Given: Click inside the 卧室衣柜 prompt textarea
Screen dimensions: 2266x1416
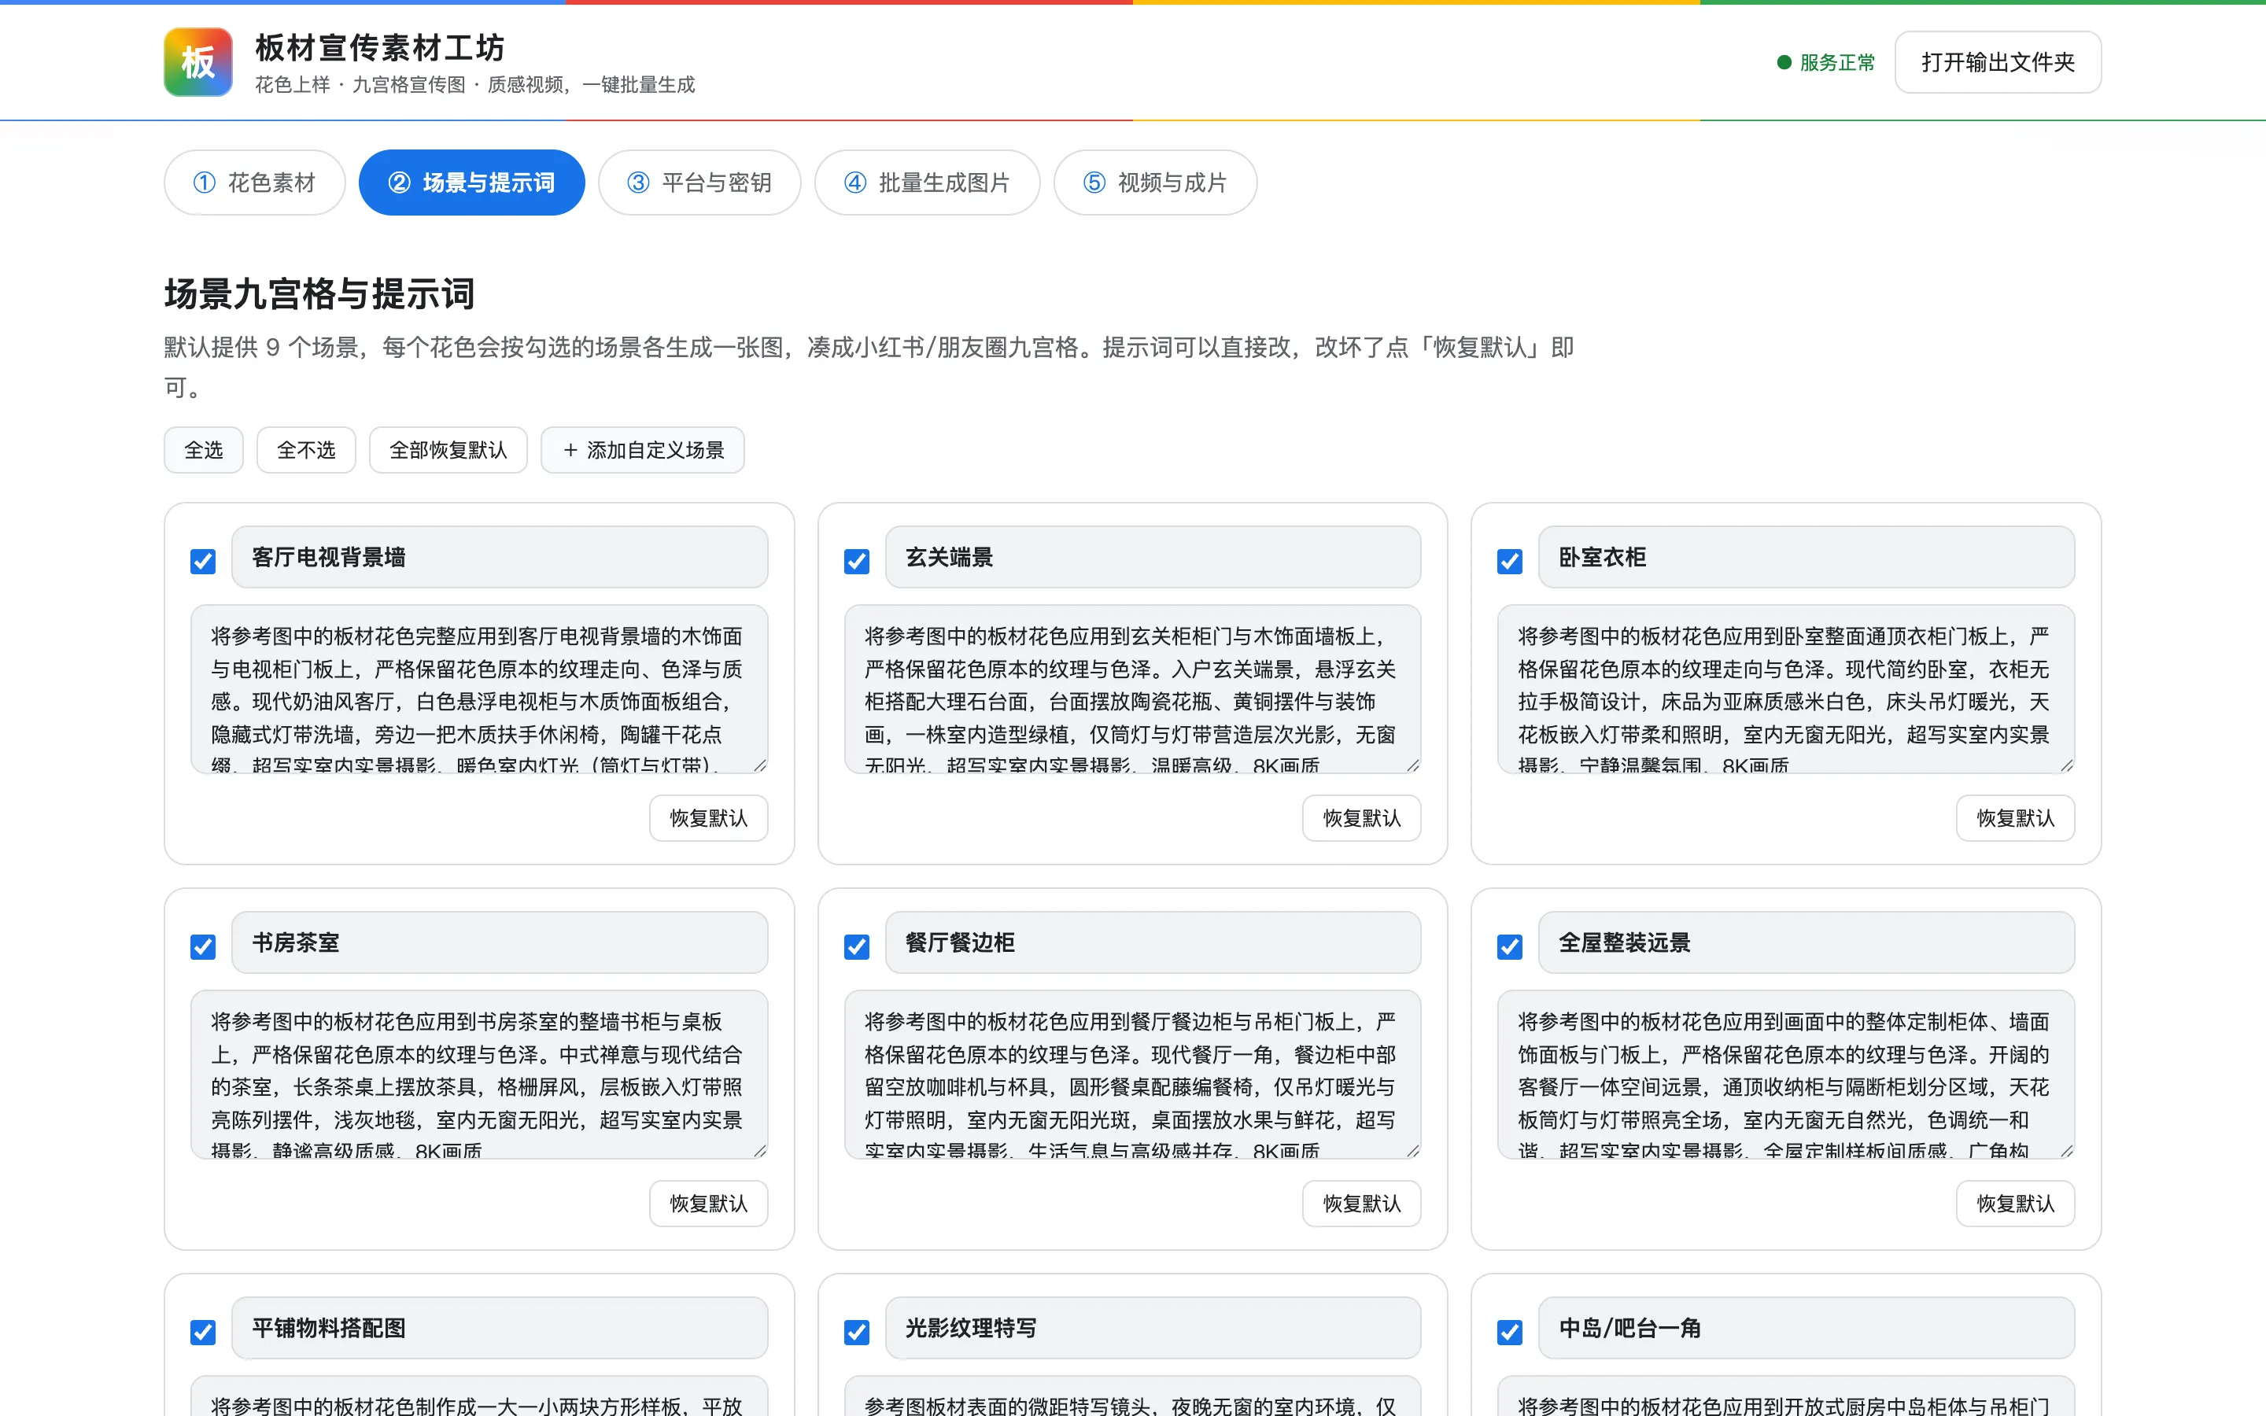Looking at the screenshot, I should (1785, 689).
